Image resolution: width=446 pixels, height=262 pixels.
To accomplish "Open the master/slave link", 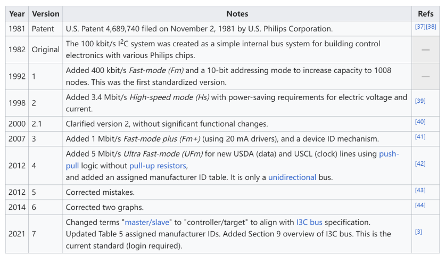I will click(147, 223).
